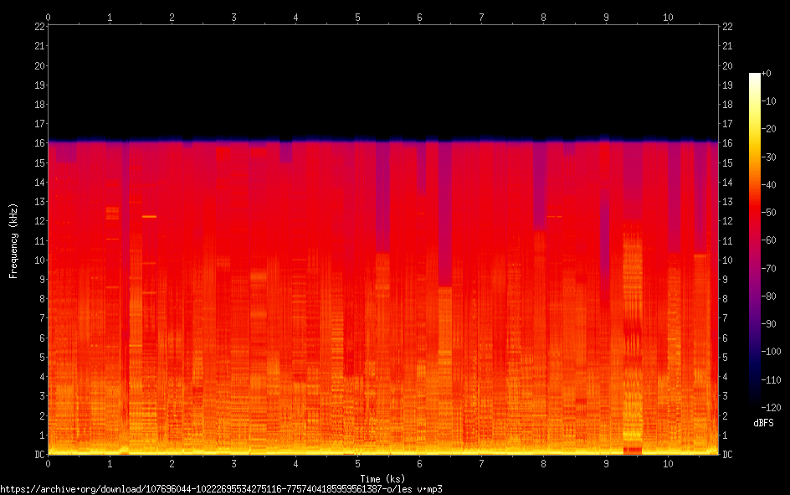Click the "19" tick on the left frequency axis
The width and height of the screenshot is (790, 495).
(x=40, y=85)
